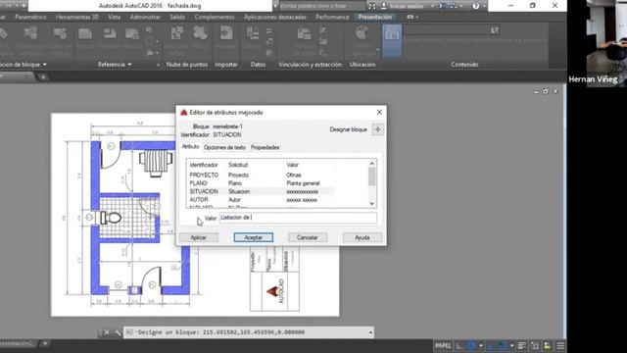
Task: Toggle polar tracking blue circle icon
Action: (472, 345)
